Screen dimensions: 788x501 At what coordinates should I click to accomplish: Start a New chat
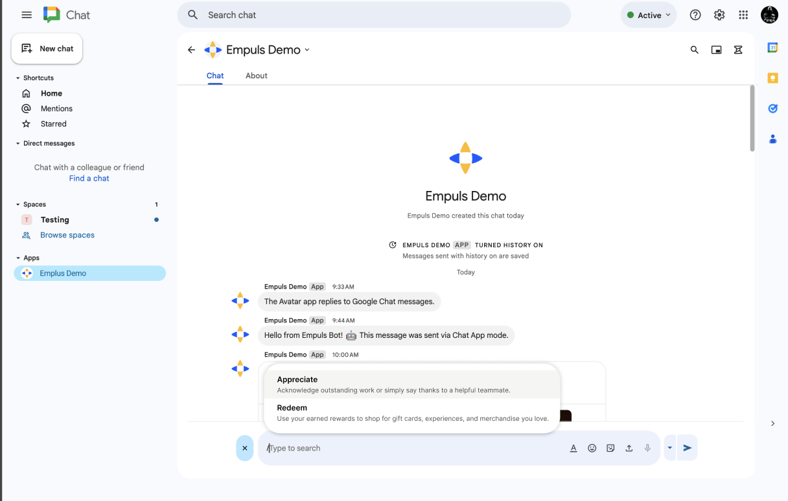pyautogui.click(x=47, y=49)
